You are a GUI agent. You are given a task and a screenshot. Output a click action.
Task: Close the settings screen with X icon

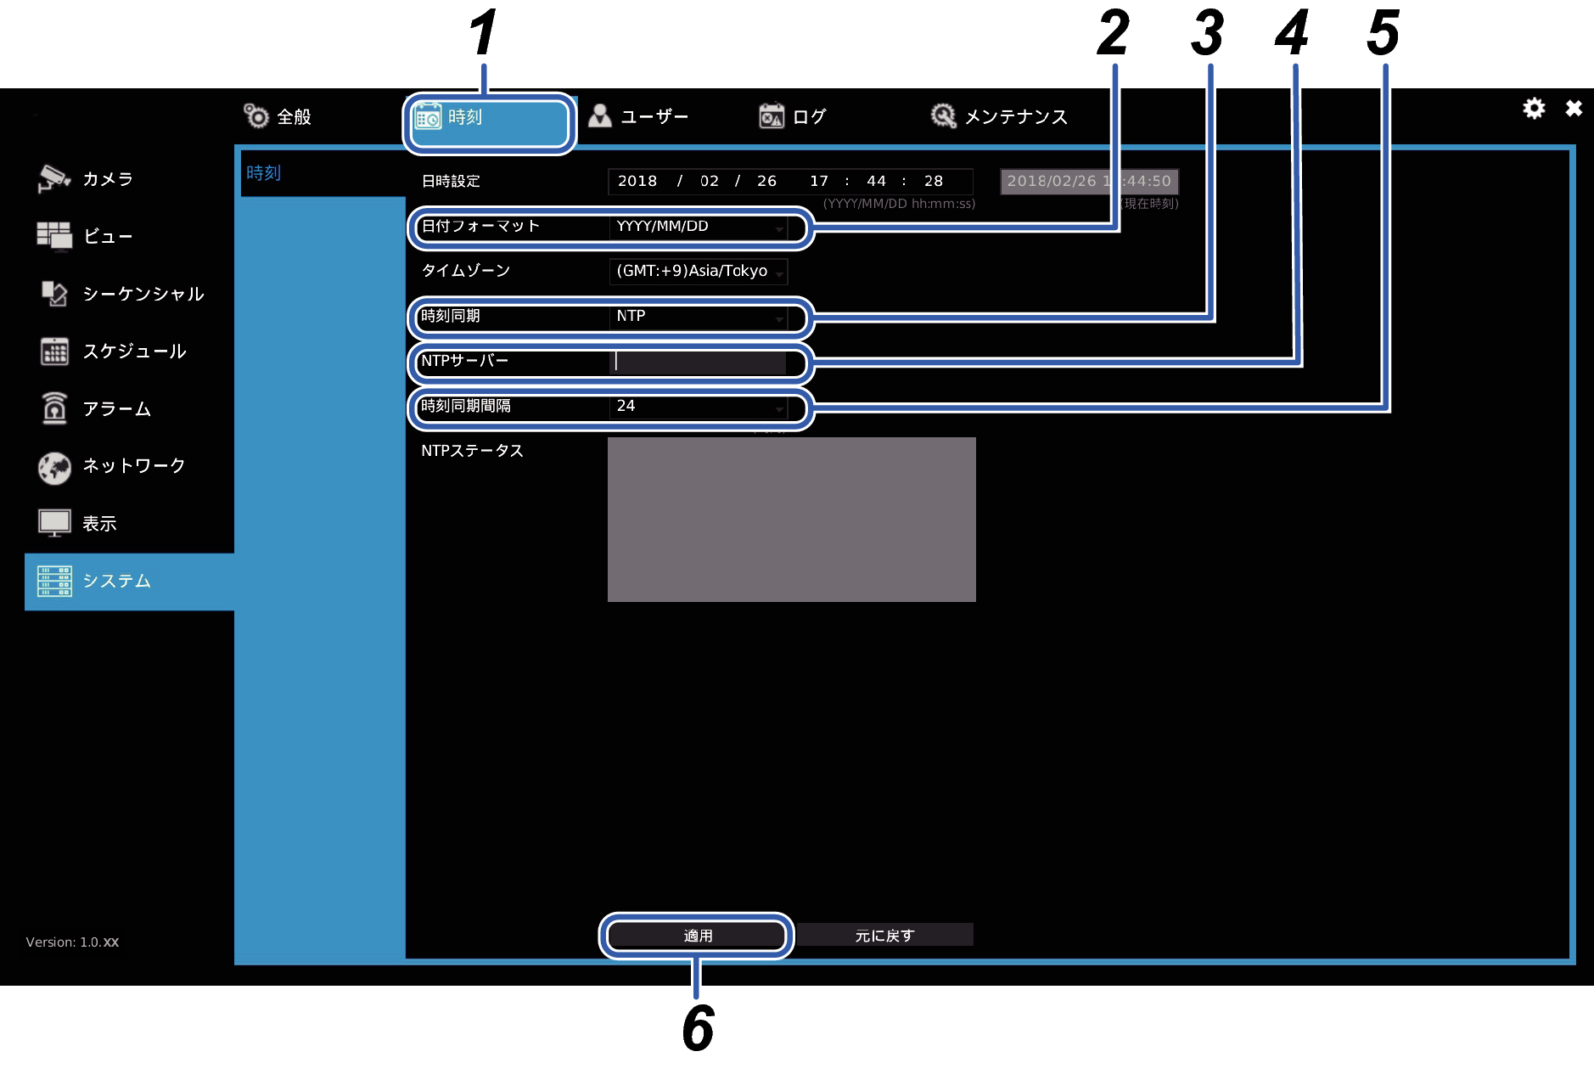point(1574,109)
